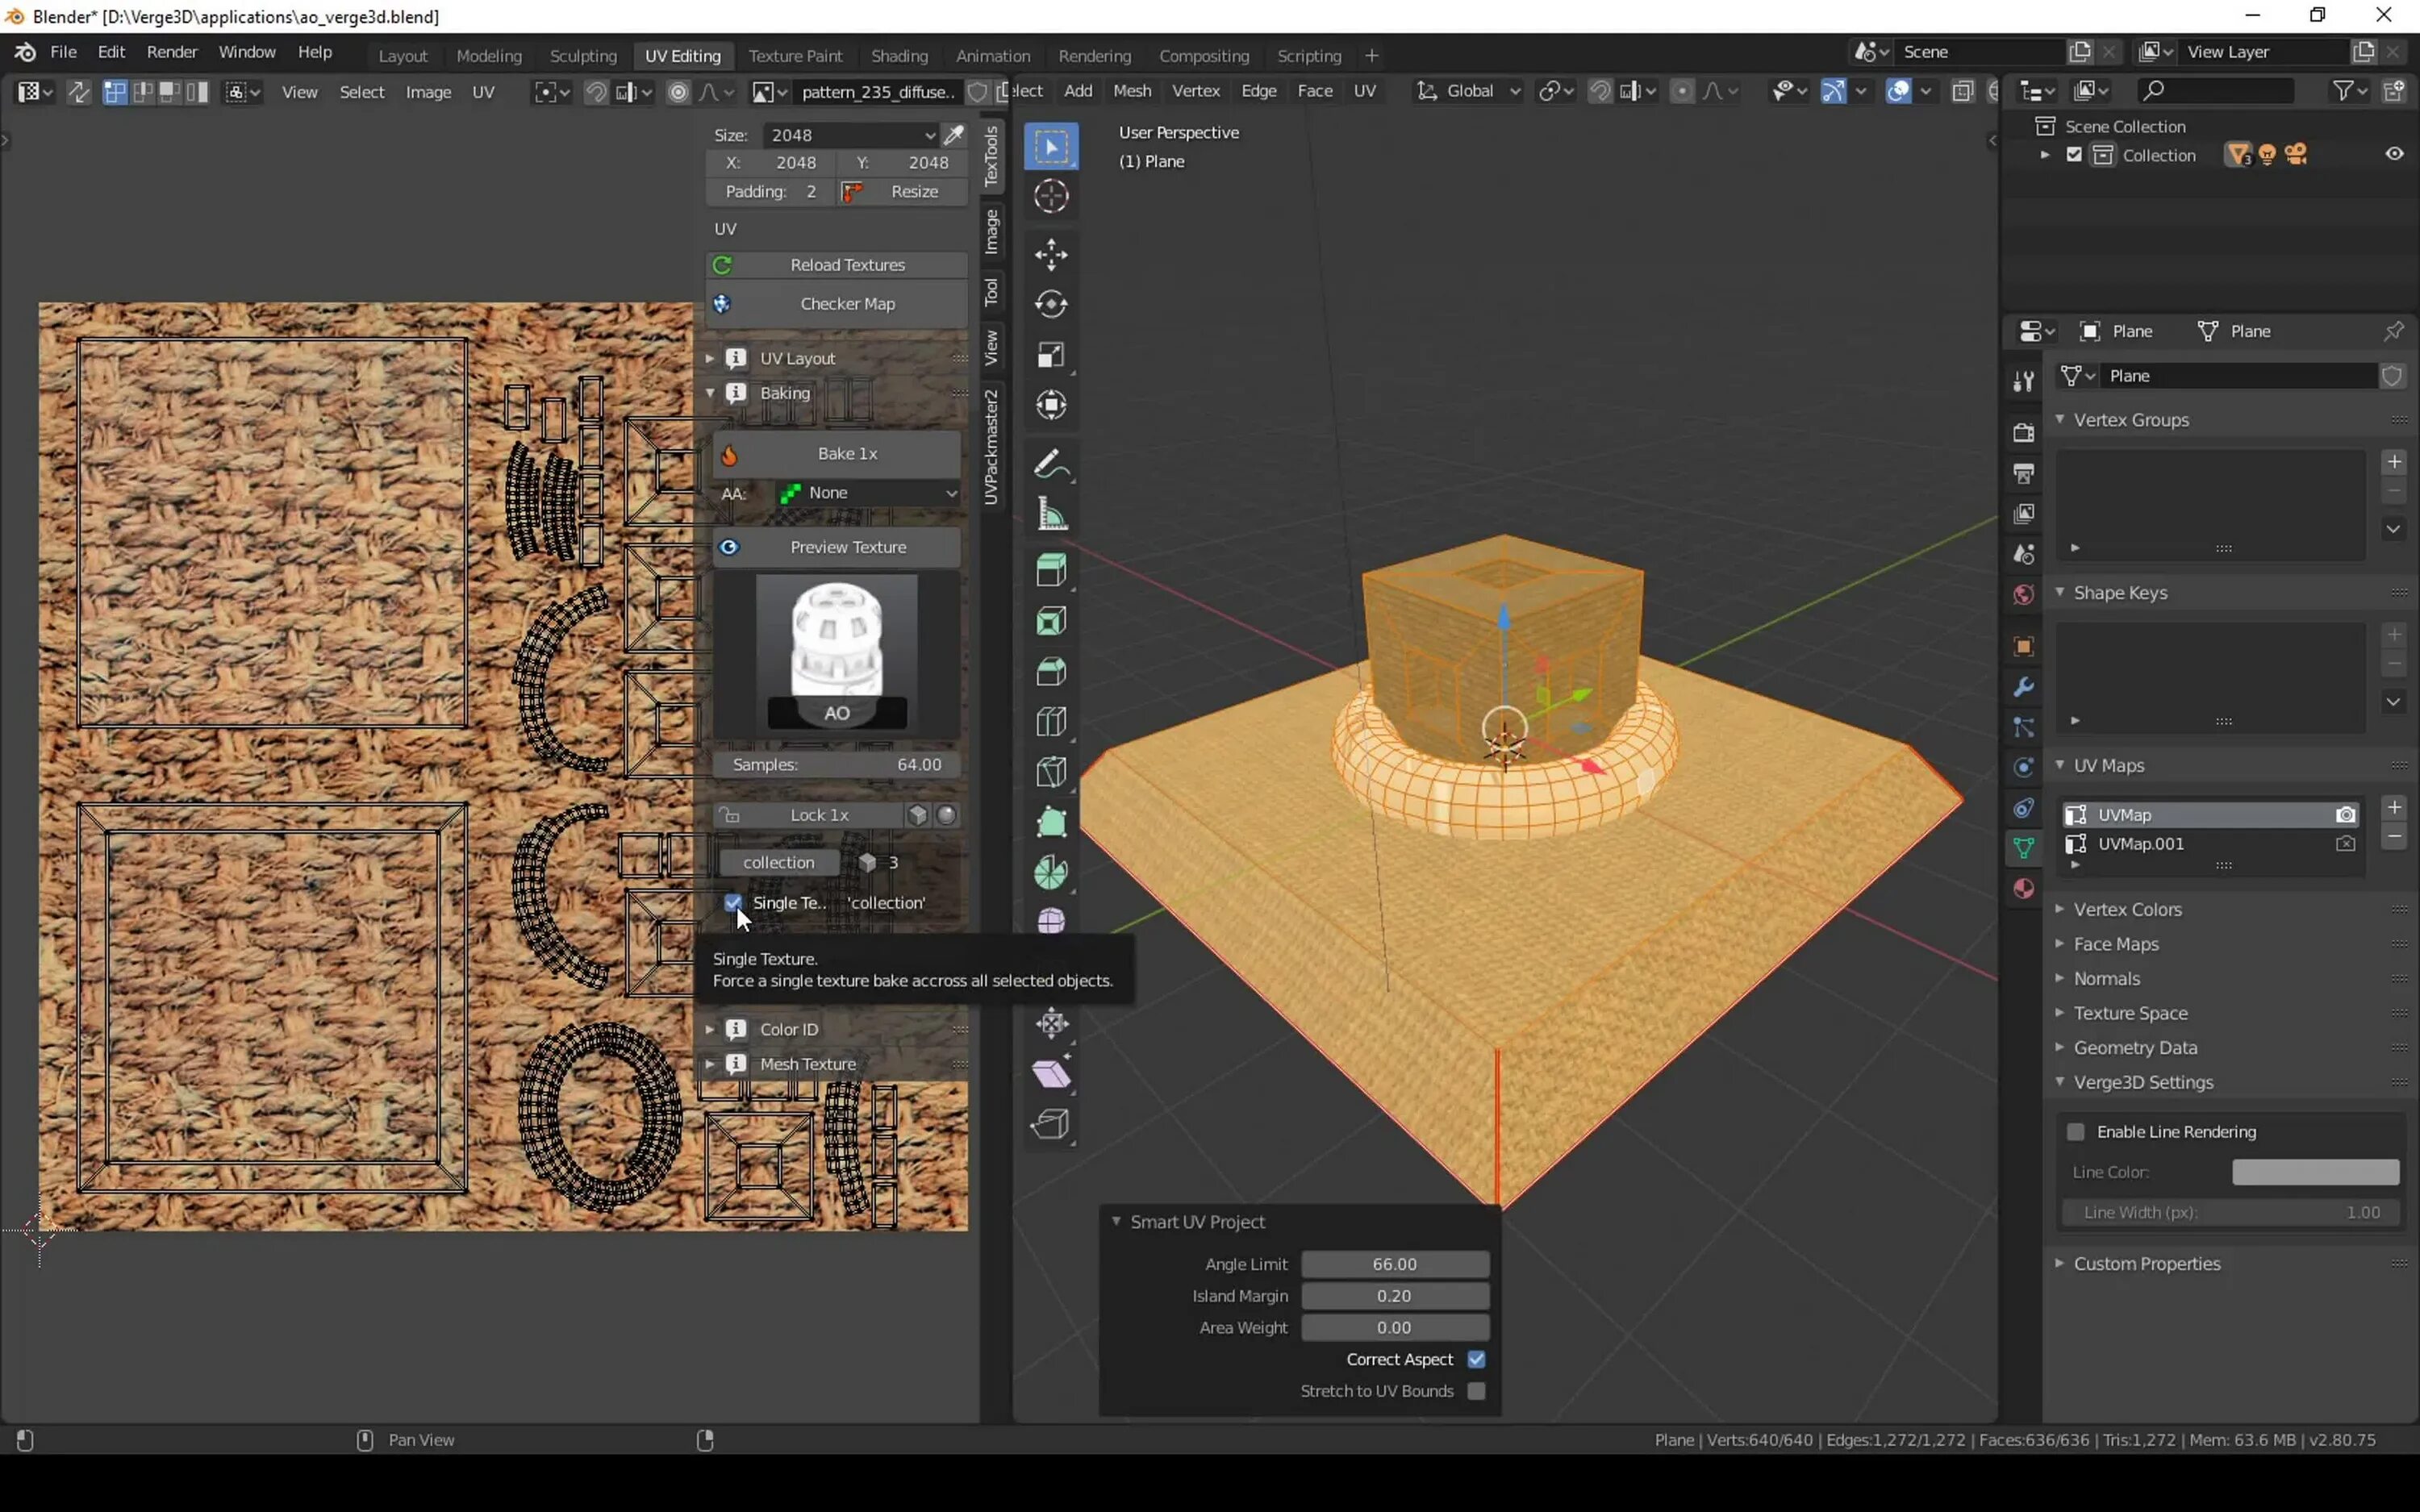This screenshot has height=1512, width=2420.
Task: Adjust the Angle Limit slider
Action: pyautogui.click(x=1394, y=1264)
